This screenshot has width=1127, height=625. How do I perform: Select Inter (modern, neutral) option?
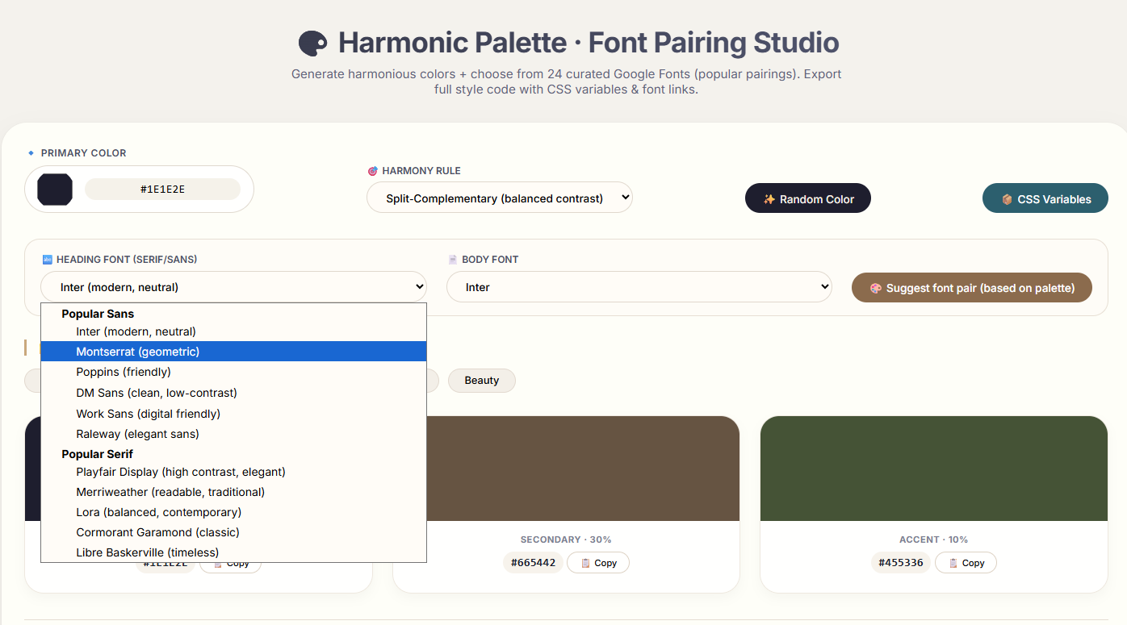click(x=233, y=331)
